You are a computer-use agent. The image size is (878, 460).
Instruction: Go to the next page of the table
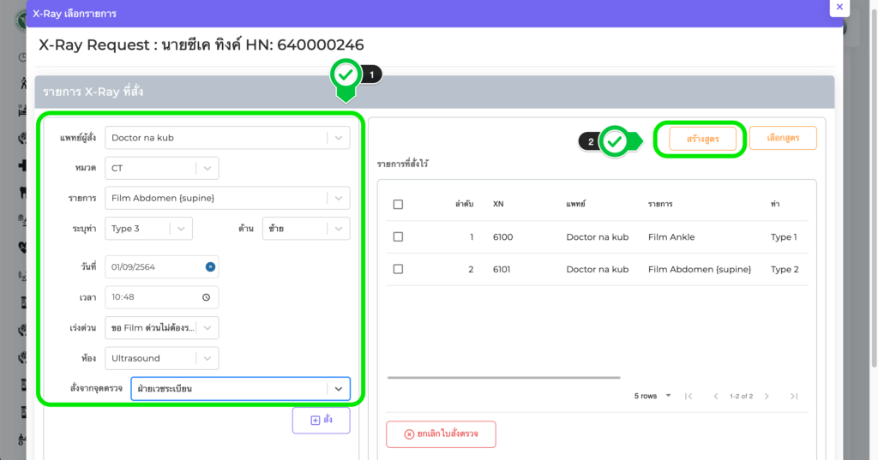click(767, 397)
